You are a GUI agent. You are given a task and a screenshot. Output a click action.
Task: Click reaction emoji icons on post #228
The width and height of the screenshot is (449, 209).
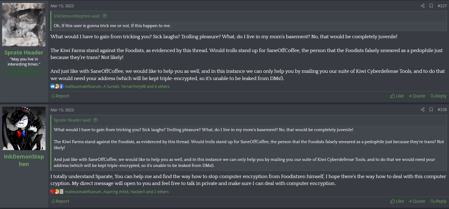57,192
